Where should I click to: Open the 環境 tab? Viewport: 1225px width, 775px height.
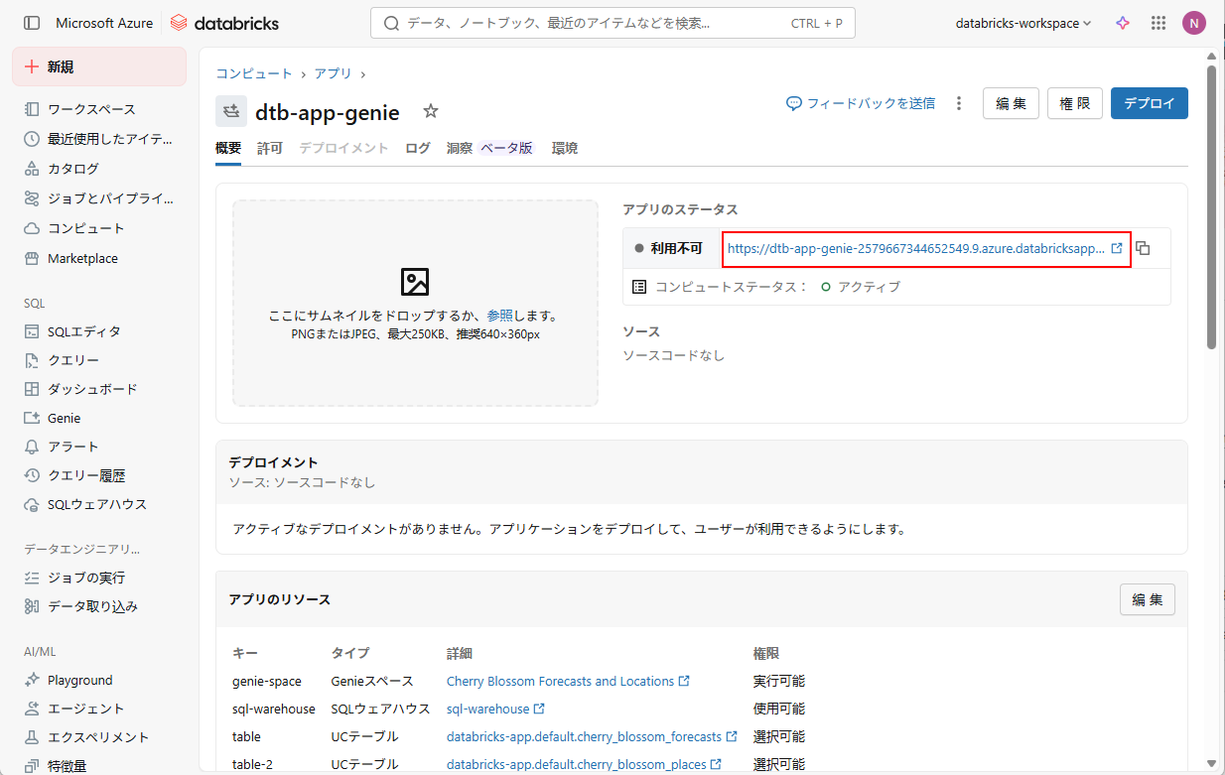[x=565, y=148]
